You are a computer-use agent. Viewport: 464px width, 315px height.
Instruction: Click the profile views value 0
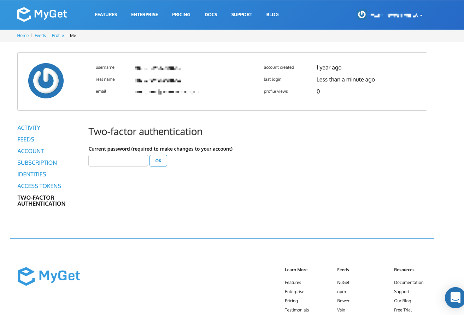click(318, 92)
